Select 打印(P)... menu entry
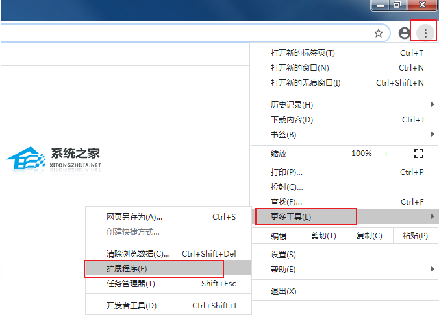The width and height of the screenshot is (439, 322). point(345,172)
